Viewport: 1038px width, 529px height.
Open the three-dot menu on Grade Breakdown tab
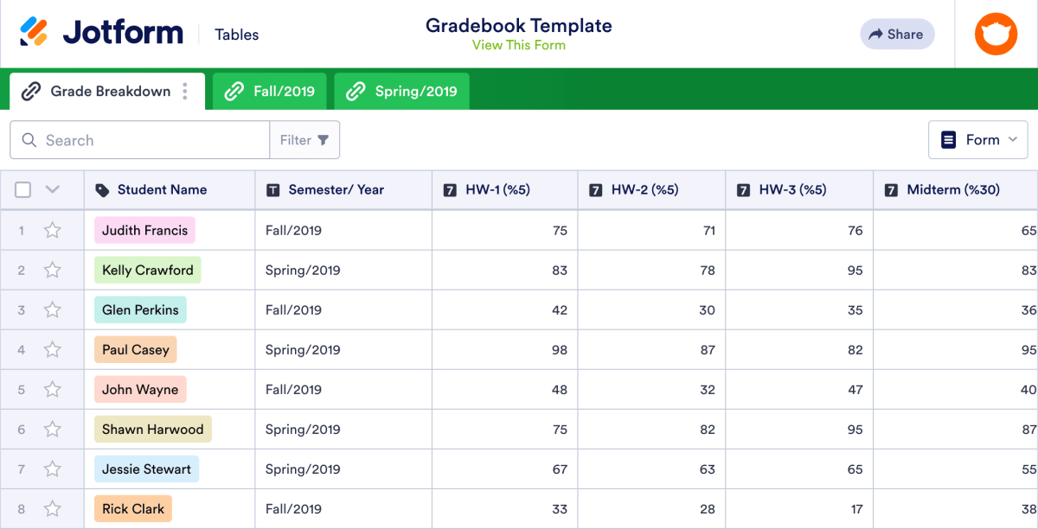click(x=184, y=90)
